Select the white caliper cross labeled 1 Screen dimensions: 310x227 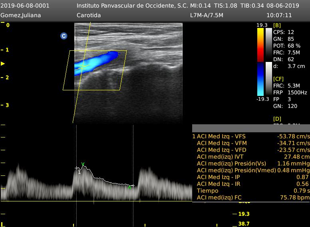coord(76,168)
